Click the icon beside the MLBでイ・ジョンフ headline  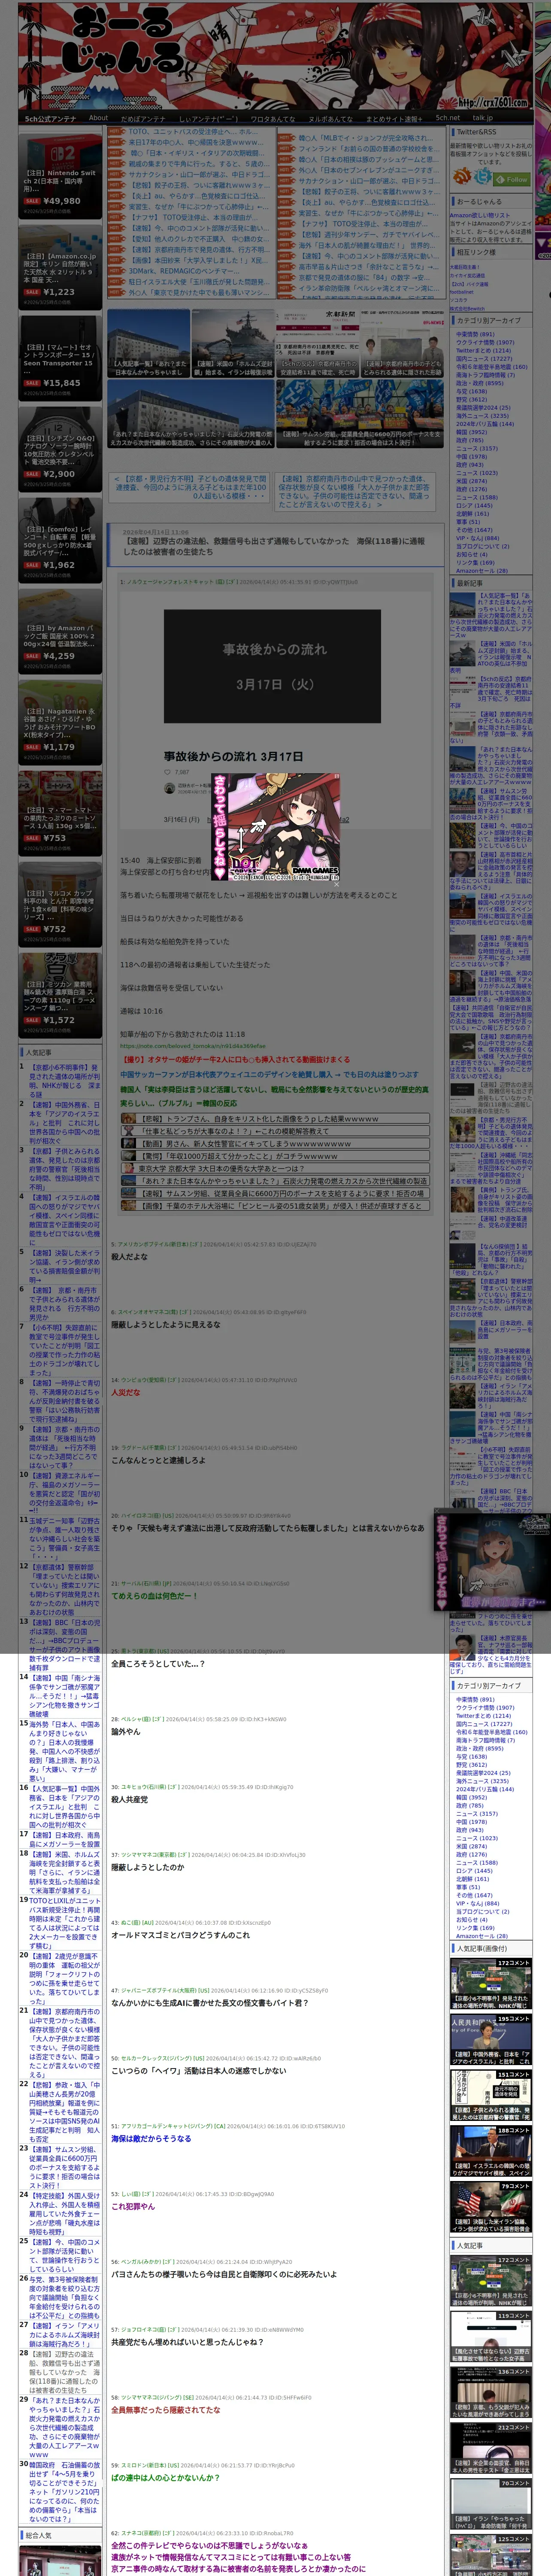coord(287,138)
